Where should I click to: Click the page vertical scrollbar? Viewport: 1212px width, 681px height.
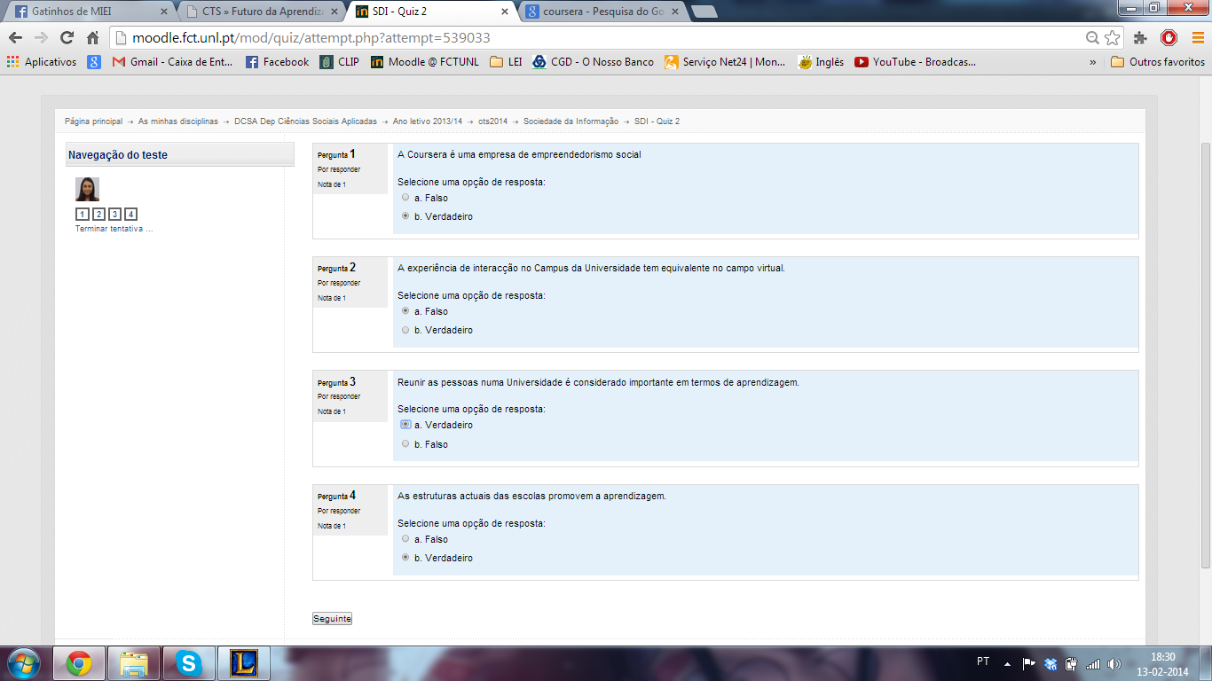[x=1204, y=355]
